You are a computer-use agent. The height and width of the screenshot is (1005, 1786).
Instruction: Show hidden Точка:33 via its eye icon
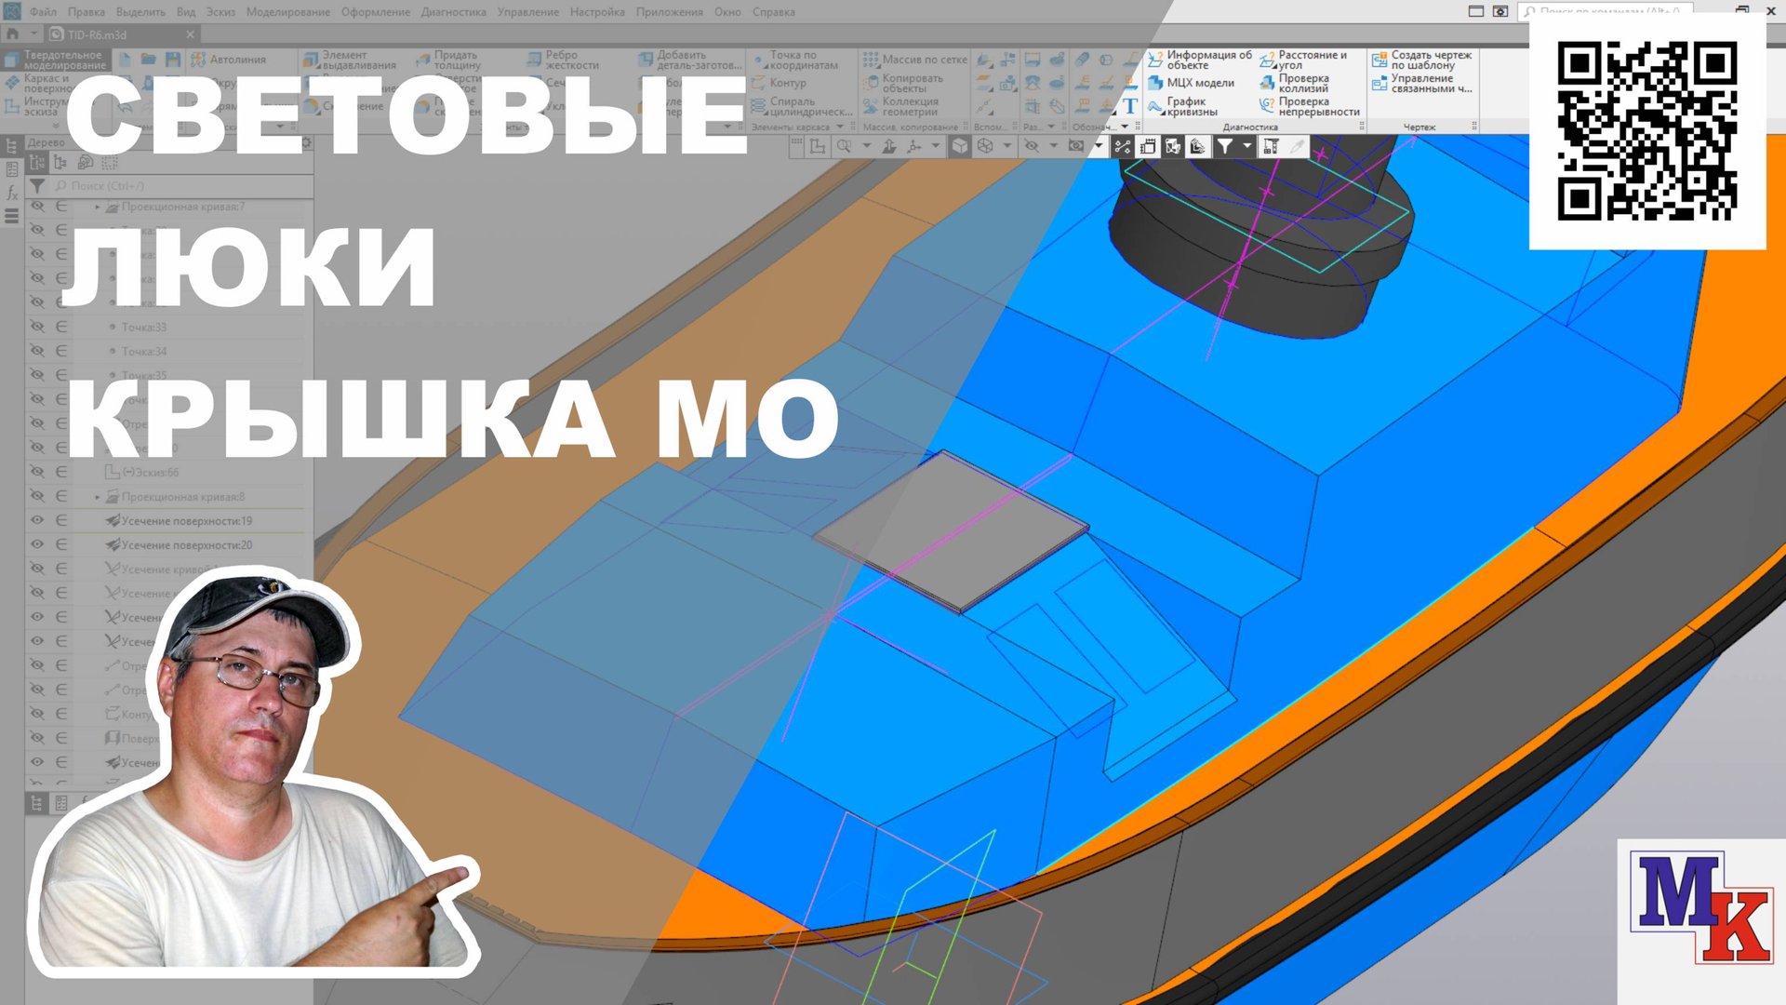[x=37, y=327]
